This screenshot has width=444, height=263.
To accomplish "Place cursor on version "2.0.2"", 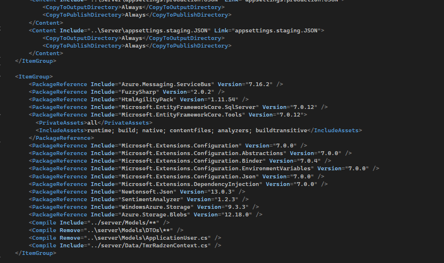I will click(x=202, y=92).
